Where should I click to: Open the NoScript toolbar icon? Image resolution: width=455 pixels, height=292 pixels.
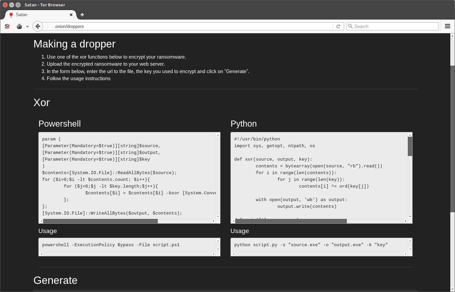[x=7, y=26]
